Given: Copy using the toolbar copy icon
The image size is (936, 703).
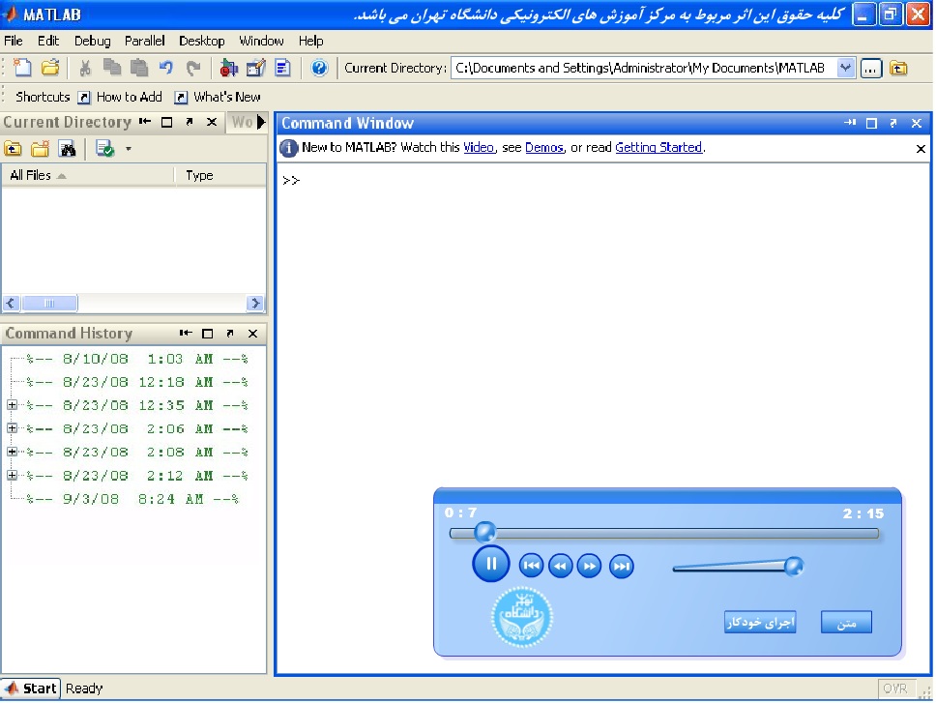Looking at the screenshot, I should (x=111, y=68).
